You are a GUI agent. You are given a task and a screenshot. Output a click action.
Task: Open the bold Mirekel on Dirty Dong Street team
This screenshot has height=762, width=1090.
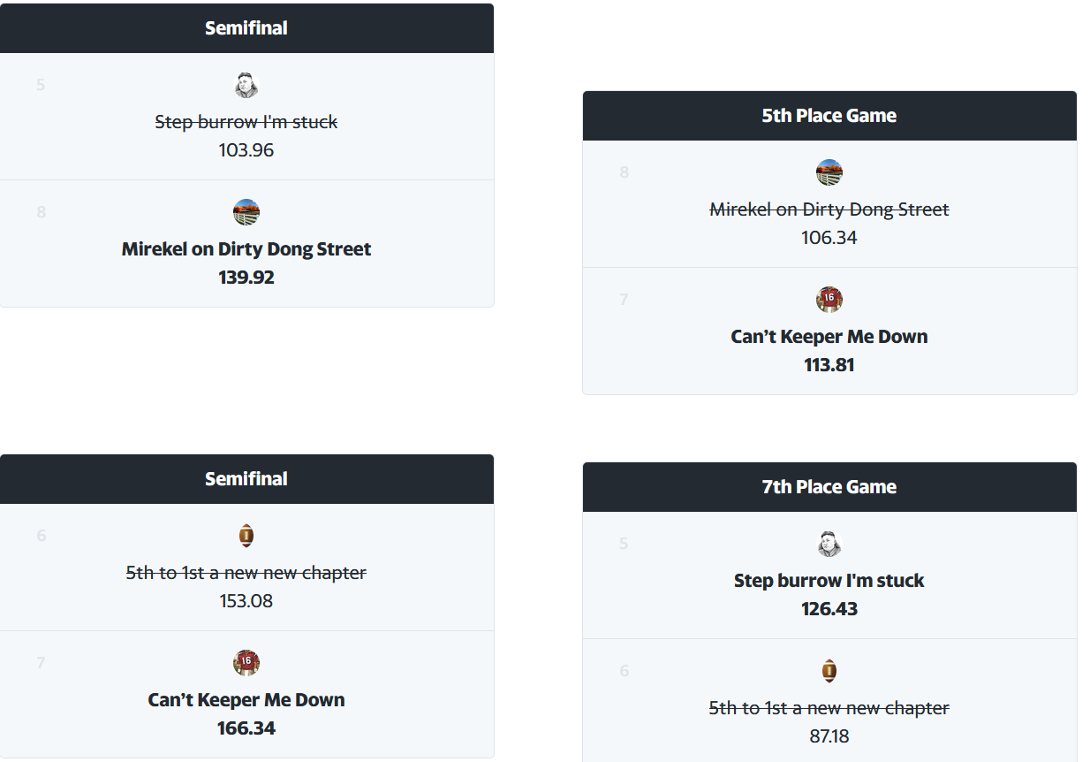click(x=246, y=249)
